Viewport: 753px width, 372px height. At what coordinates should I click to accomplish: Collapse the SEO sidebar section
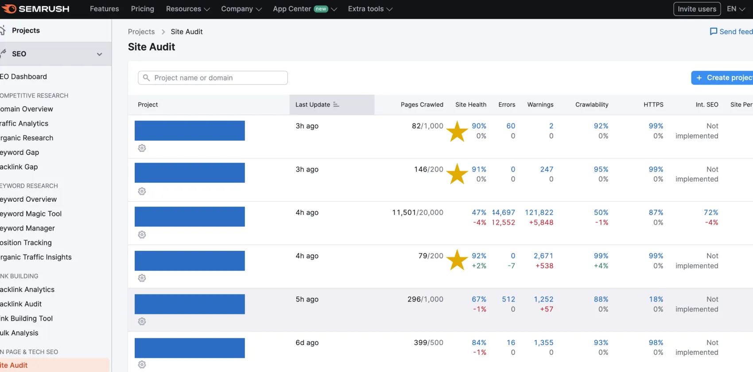click(99, 54)
